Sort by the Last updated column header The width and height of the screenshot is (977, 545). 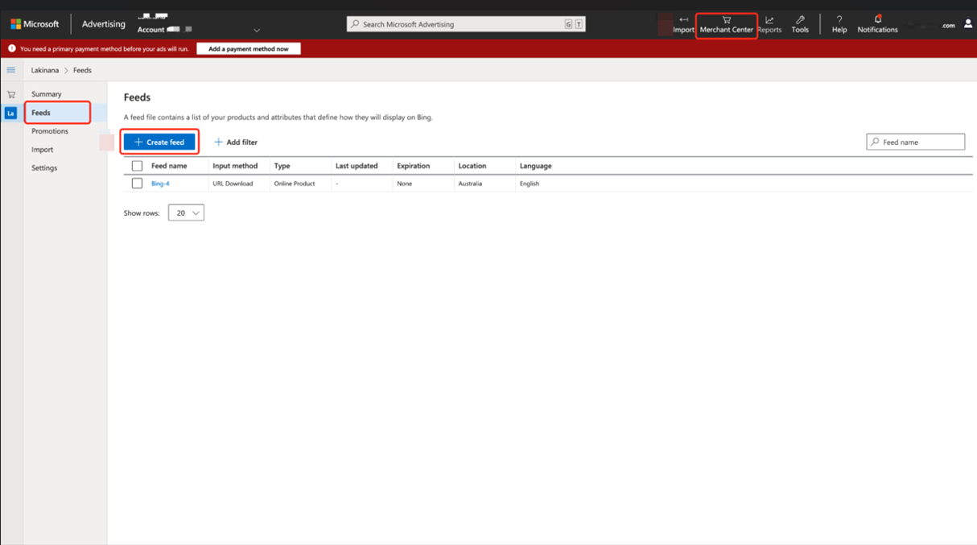coord(357,166)
